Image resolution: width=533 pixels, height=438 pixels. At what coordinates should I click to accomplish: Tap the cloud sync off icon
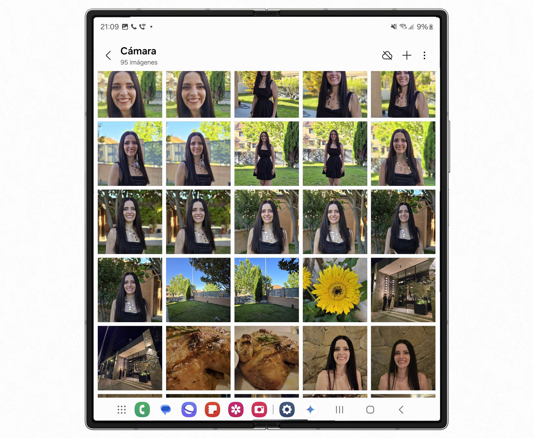click(x=387, y=56)
